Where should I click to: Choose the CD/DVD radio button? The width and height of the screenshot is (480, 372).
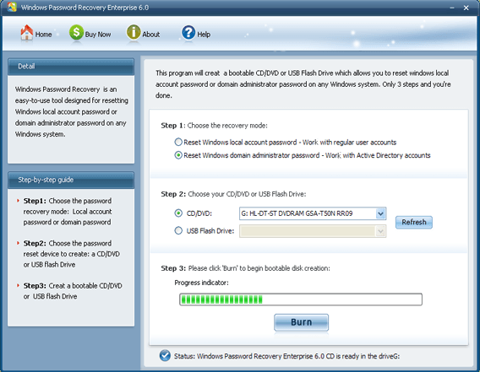click(178, 213)
